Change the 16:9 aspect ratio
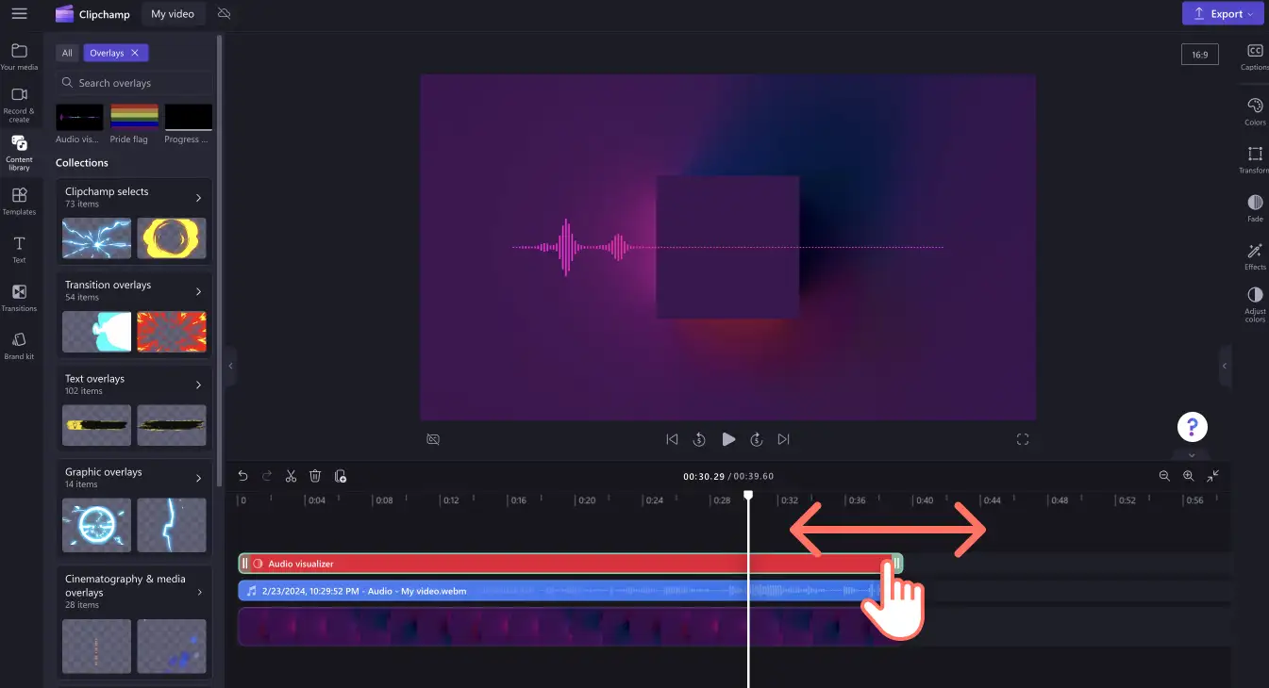Image resolution: width=1269 pixels, height=688 pixels. (1199, 55)
